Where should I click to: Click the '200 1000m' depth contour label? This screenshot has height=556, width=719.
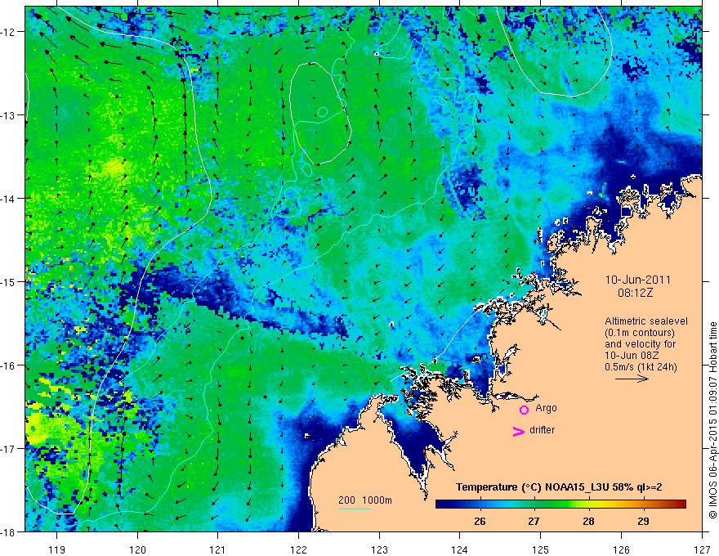click(365, 500)
